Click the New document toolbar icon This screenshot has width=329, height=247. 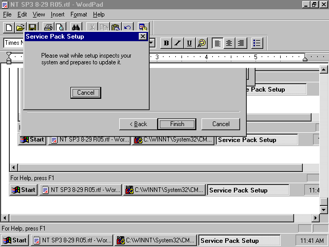[x=9, y=27]
